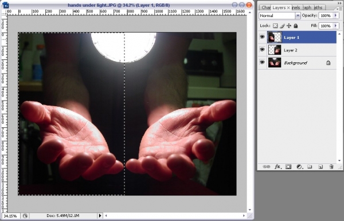Screen dimensions: 344x221
Task: Select Background layer thumbnail
Action: pos(275,62)
